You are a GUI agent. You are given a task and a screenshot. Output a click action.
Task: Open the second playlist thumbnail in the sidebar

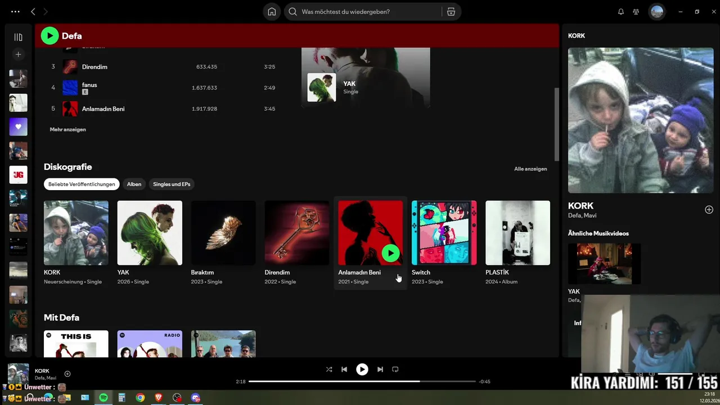point(18,103)
